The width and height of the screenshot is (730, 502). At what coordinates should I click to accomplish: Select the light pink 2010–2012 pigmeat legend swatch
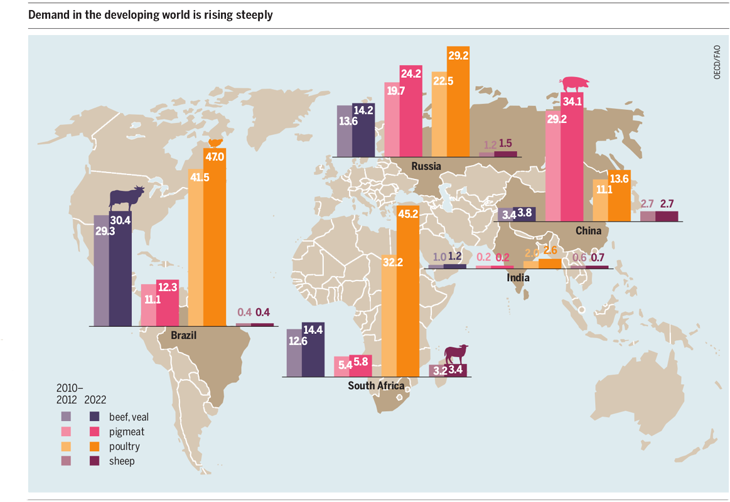[x=66, y=431]
